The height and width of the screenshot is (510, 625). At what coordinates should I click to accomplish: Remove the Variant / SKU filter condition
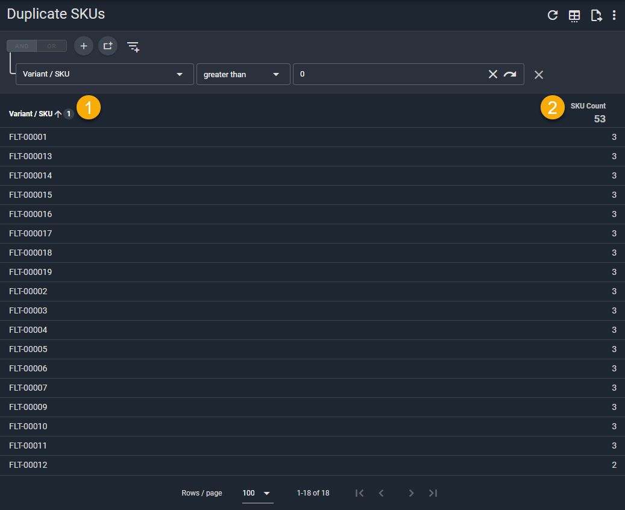coord(538,75)
